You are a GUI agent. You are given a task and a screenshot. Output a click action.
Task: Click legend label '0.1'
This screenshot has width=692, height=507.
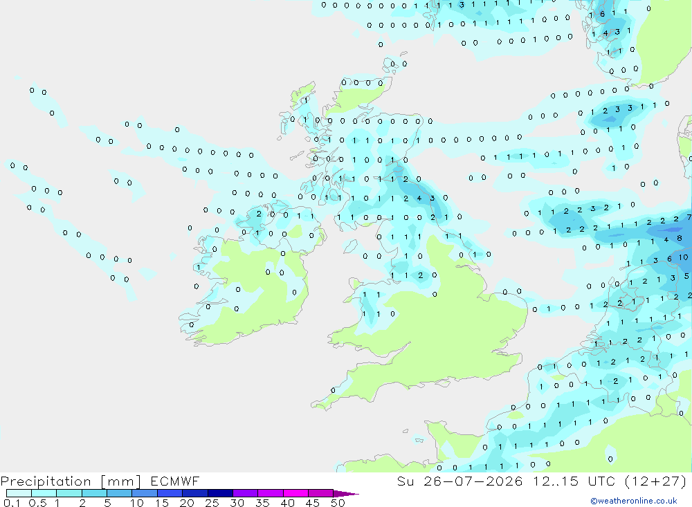click(x=12, y=503)
